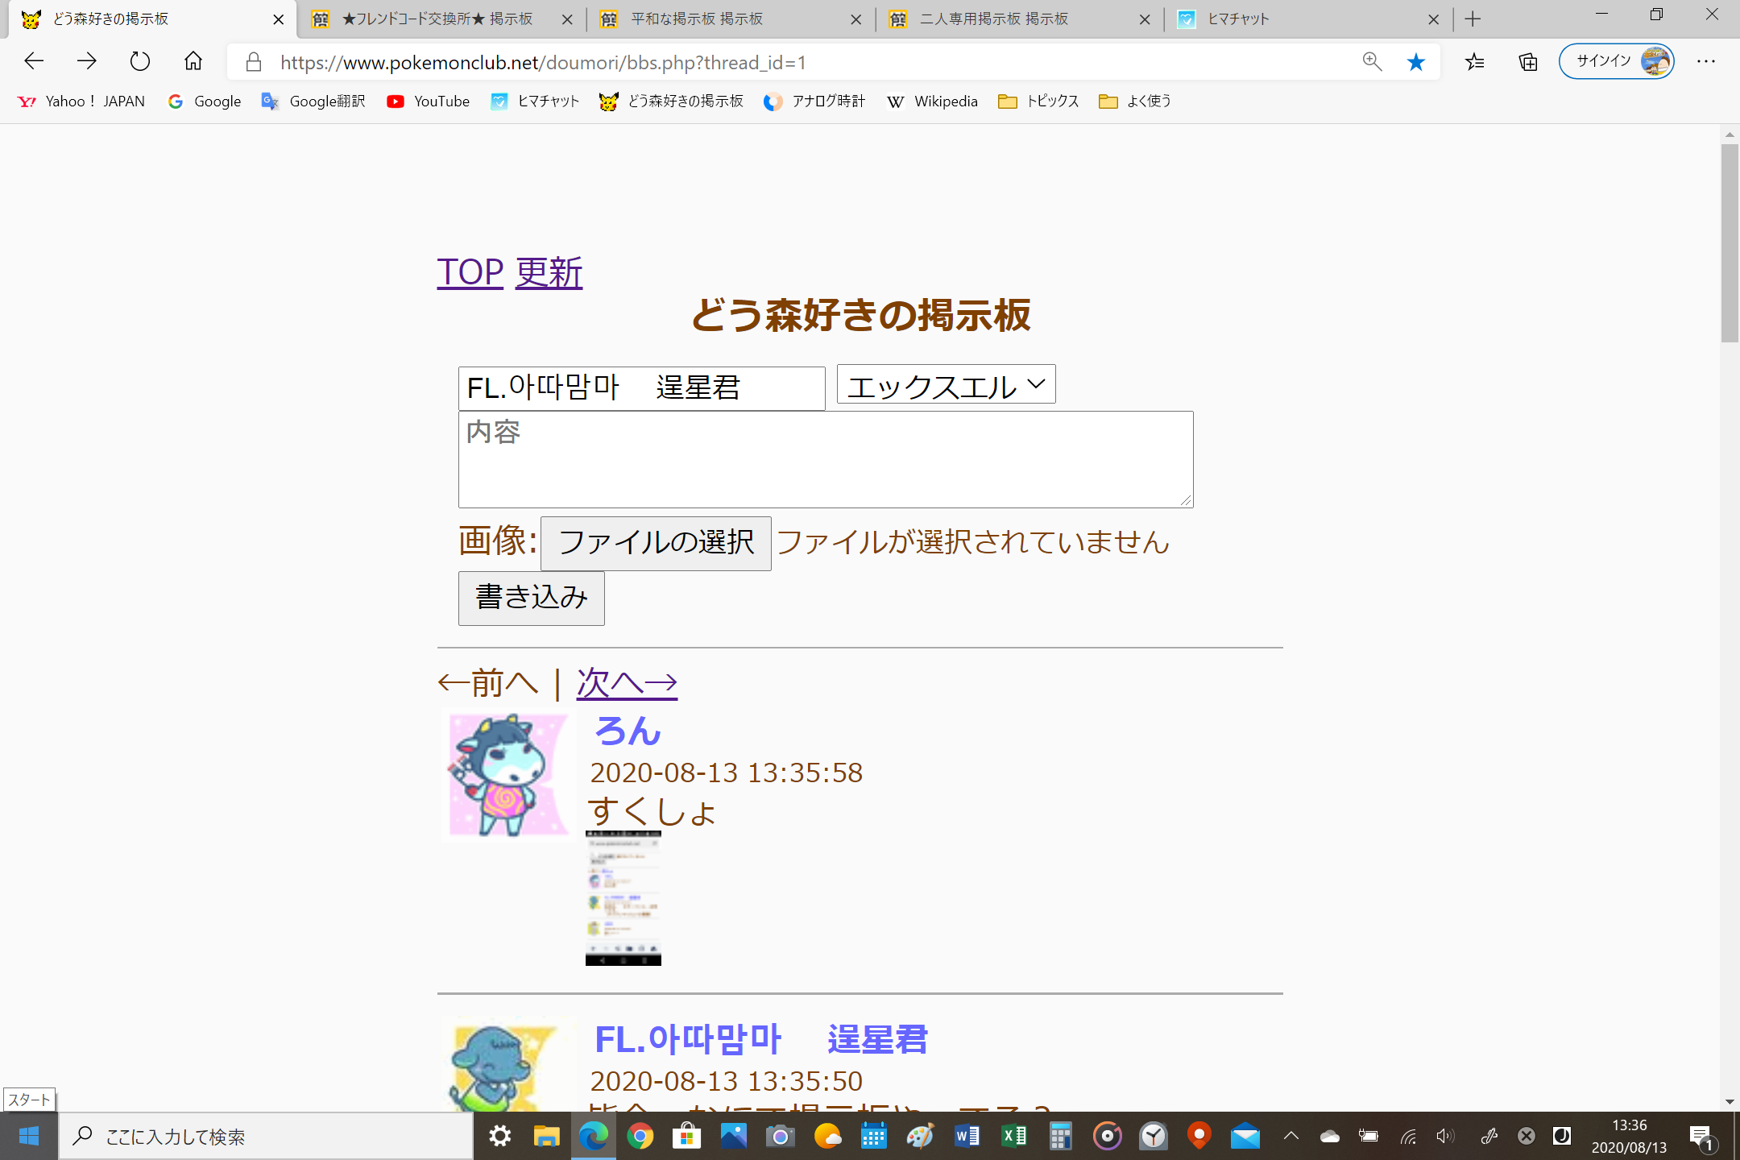This screenshot has height=1160, width=1740.
Task: Open the Google翻訳 bookmark
Action: 313,101
